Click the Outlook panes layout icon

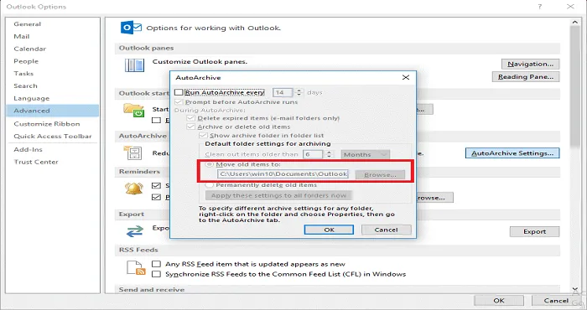[x=134, y=65]
